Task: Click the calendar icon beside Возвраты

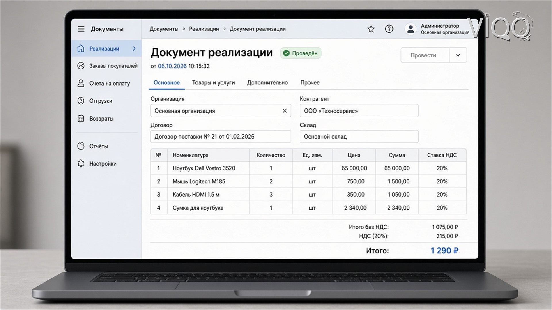Action: tap(81, 119)
